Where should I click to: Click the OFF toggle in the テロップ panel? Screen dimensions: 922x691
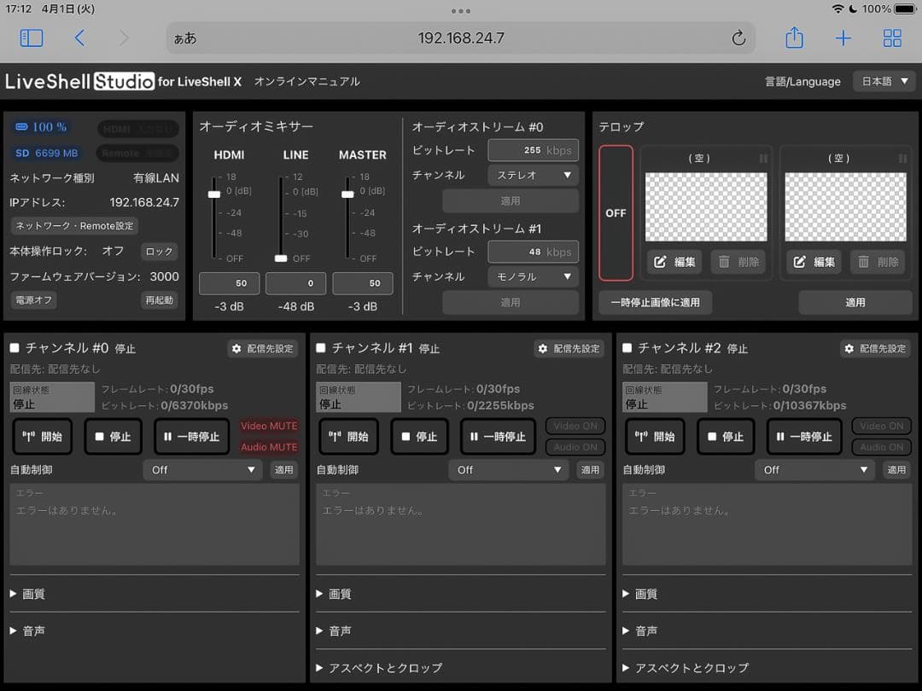click(x=616, y=212)
